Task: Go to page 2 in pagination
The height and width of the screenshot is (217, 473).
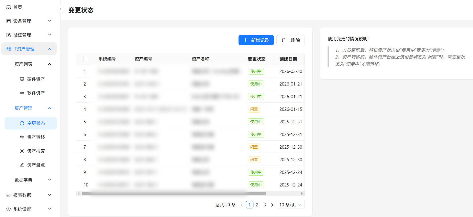Action: [257, 205]
